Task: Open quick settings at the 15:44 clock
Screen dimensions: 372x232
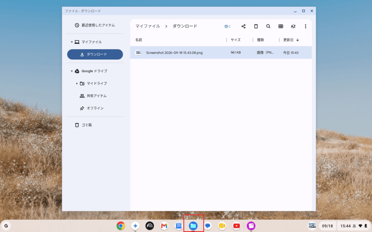Action: point(353,226)
